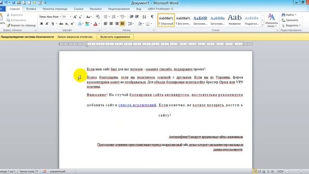Select the Название style
309x174 pixels.
[x=235, y=20]
